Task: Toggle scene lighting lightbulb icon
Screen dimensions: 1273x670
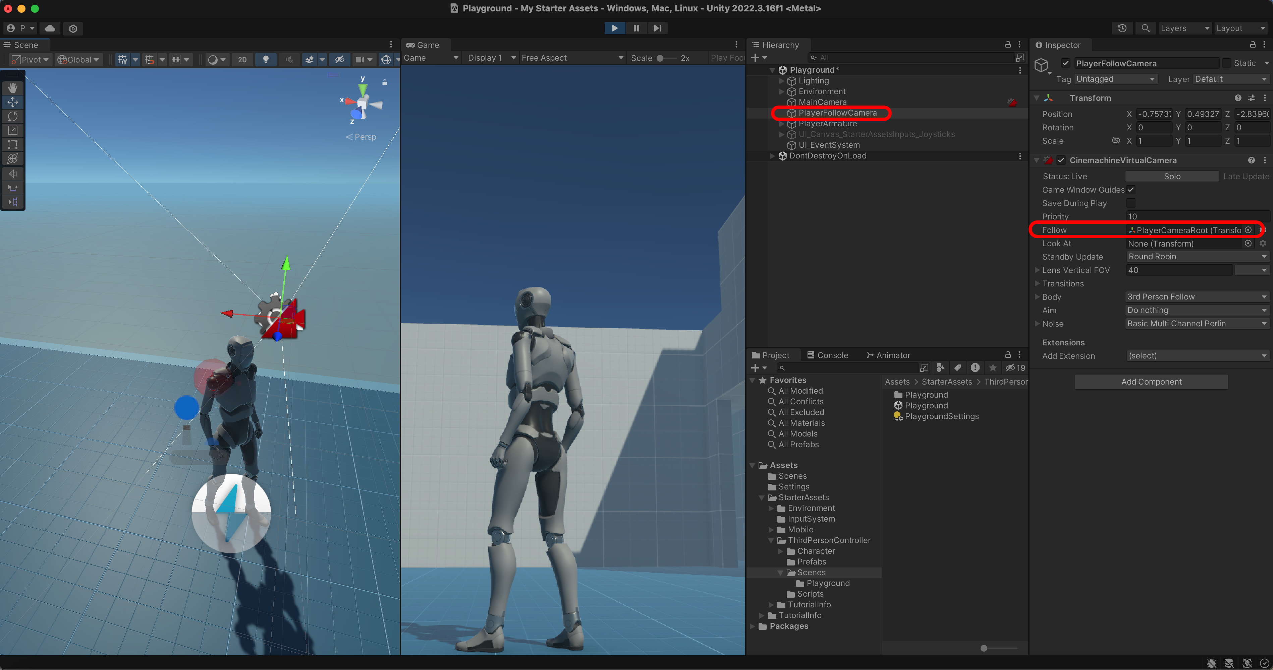Action: coord(266,60)
